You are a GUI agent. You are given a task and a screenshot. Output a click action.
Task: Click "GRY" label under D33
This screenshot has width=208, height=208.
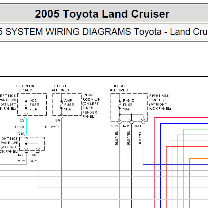point(21,161)
